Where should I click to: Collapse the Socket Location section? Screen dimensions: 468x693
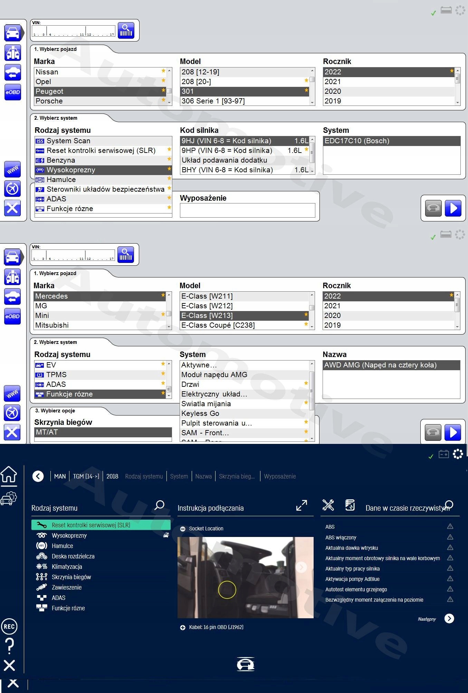click(x=183, y=529)
